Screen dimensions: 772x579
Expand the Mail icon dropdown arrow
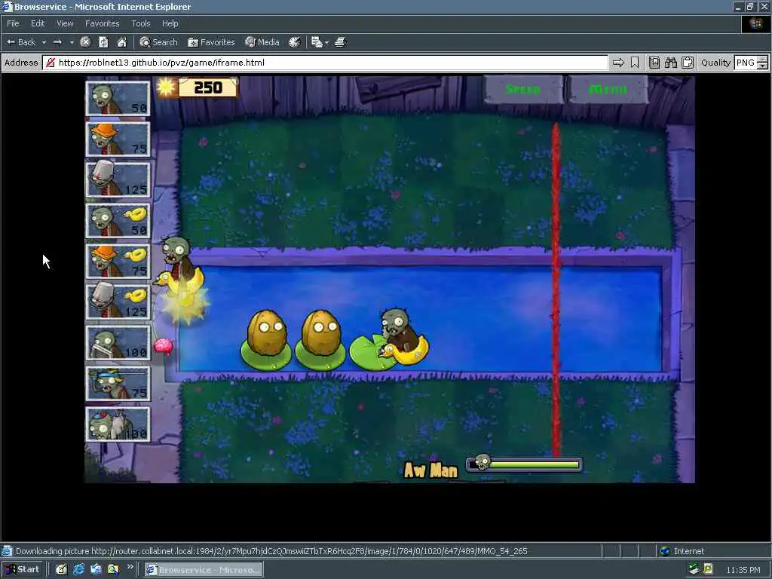(326, 43)
